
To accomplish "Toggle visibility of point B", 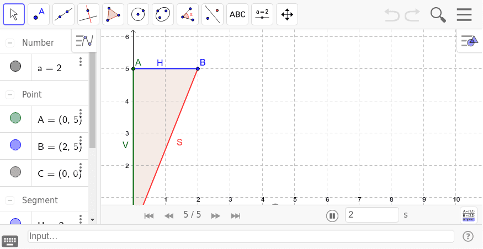I will (x=15, y=145).
